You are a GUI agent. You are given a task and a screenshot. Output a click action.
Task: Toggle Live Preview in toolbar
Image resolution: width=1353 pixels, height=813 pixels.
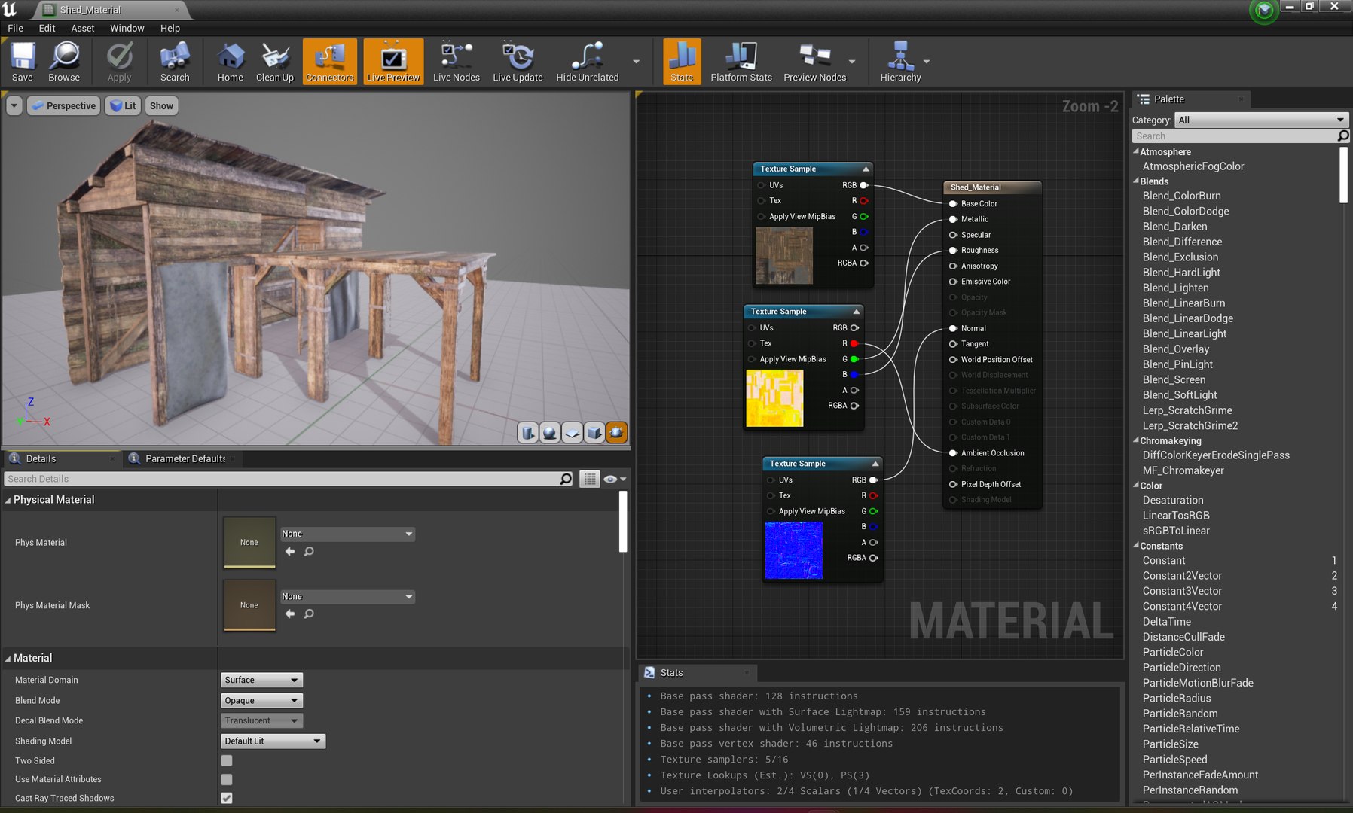point(393,62)
